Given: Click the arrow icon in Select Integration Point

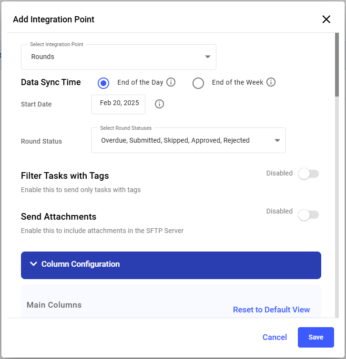Looking at the screenshot, I should tap(207, 57).
